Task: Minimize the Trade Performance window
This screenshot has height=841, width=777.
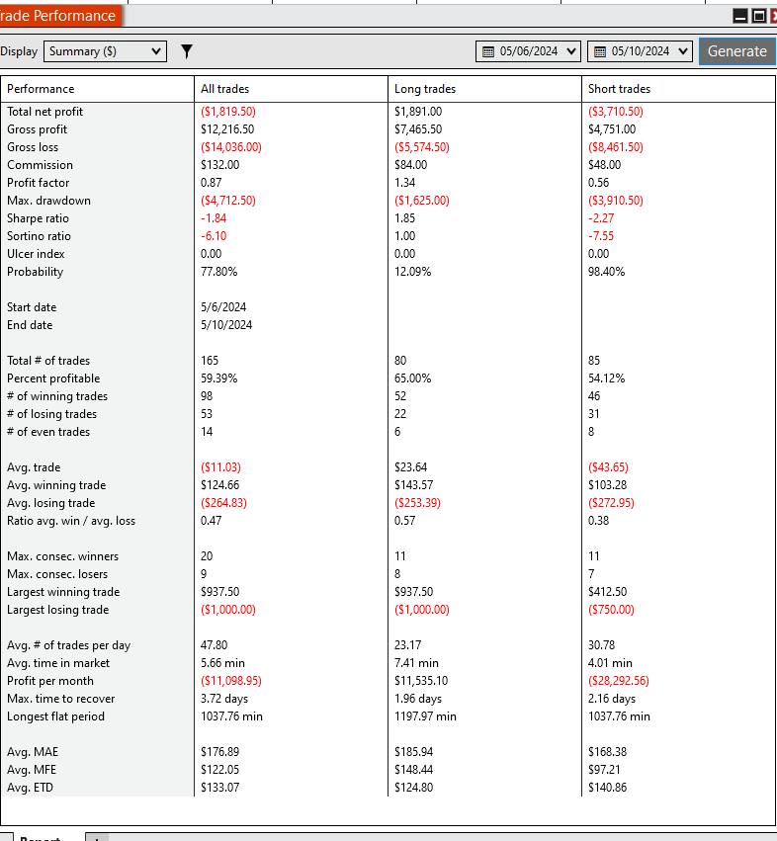Action: click(x=740, y=16)
